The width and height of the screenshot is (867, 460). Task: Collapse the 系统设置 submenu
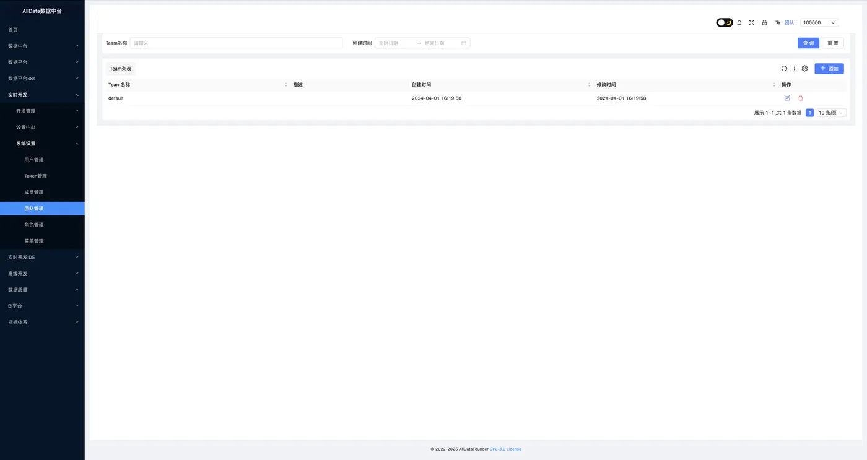pos(42,144)
